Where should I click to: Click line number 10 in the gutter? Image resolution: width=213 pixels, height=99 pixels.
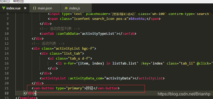[x=7, y=34]
